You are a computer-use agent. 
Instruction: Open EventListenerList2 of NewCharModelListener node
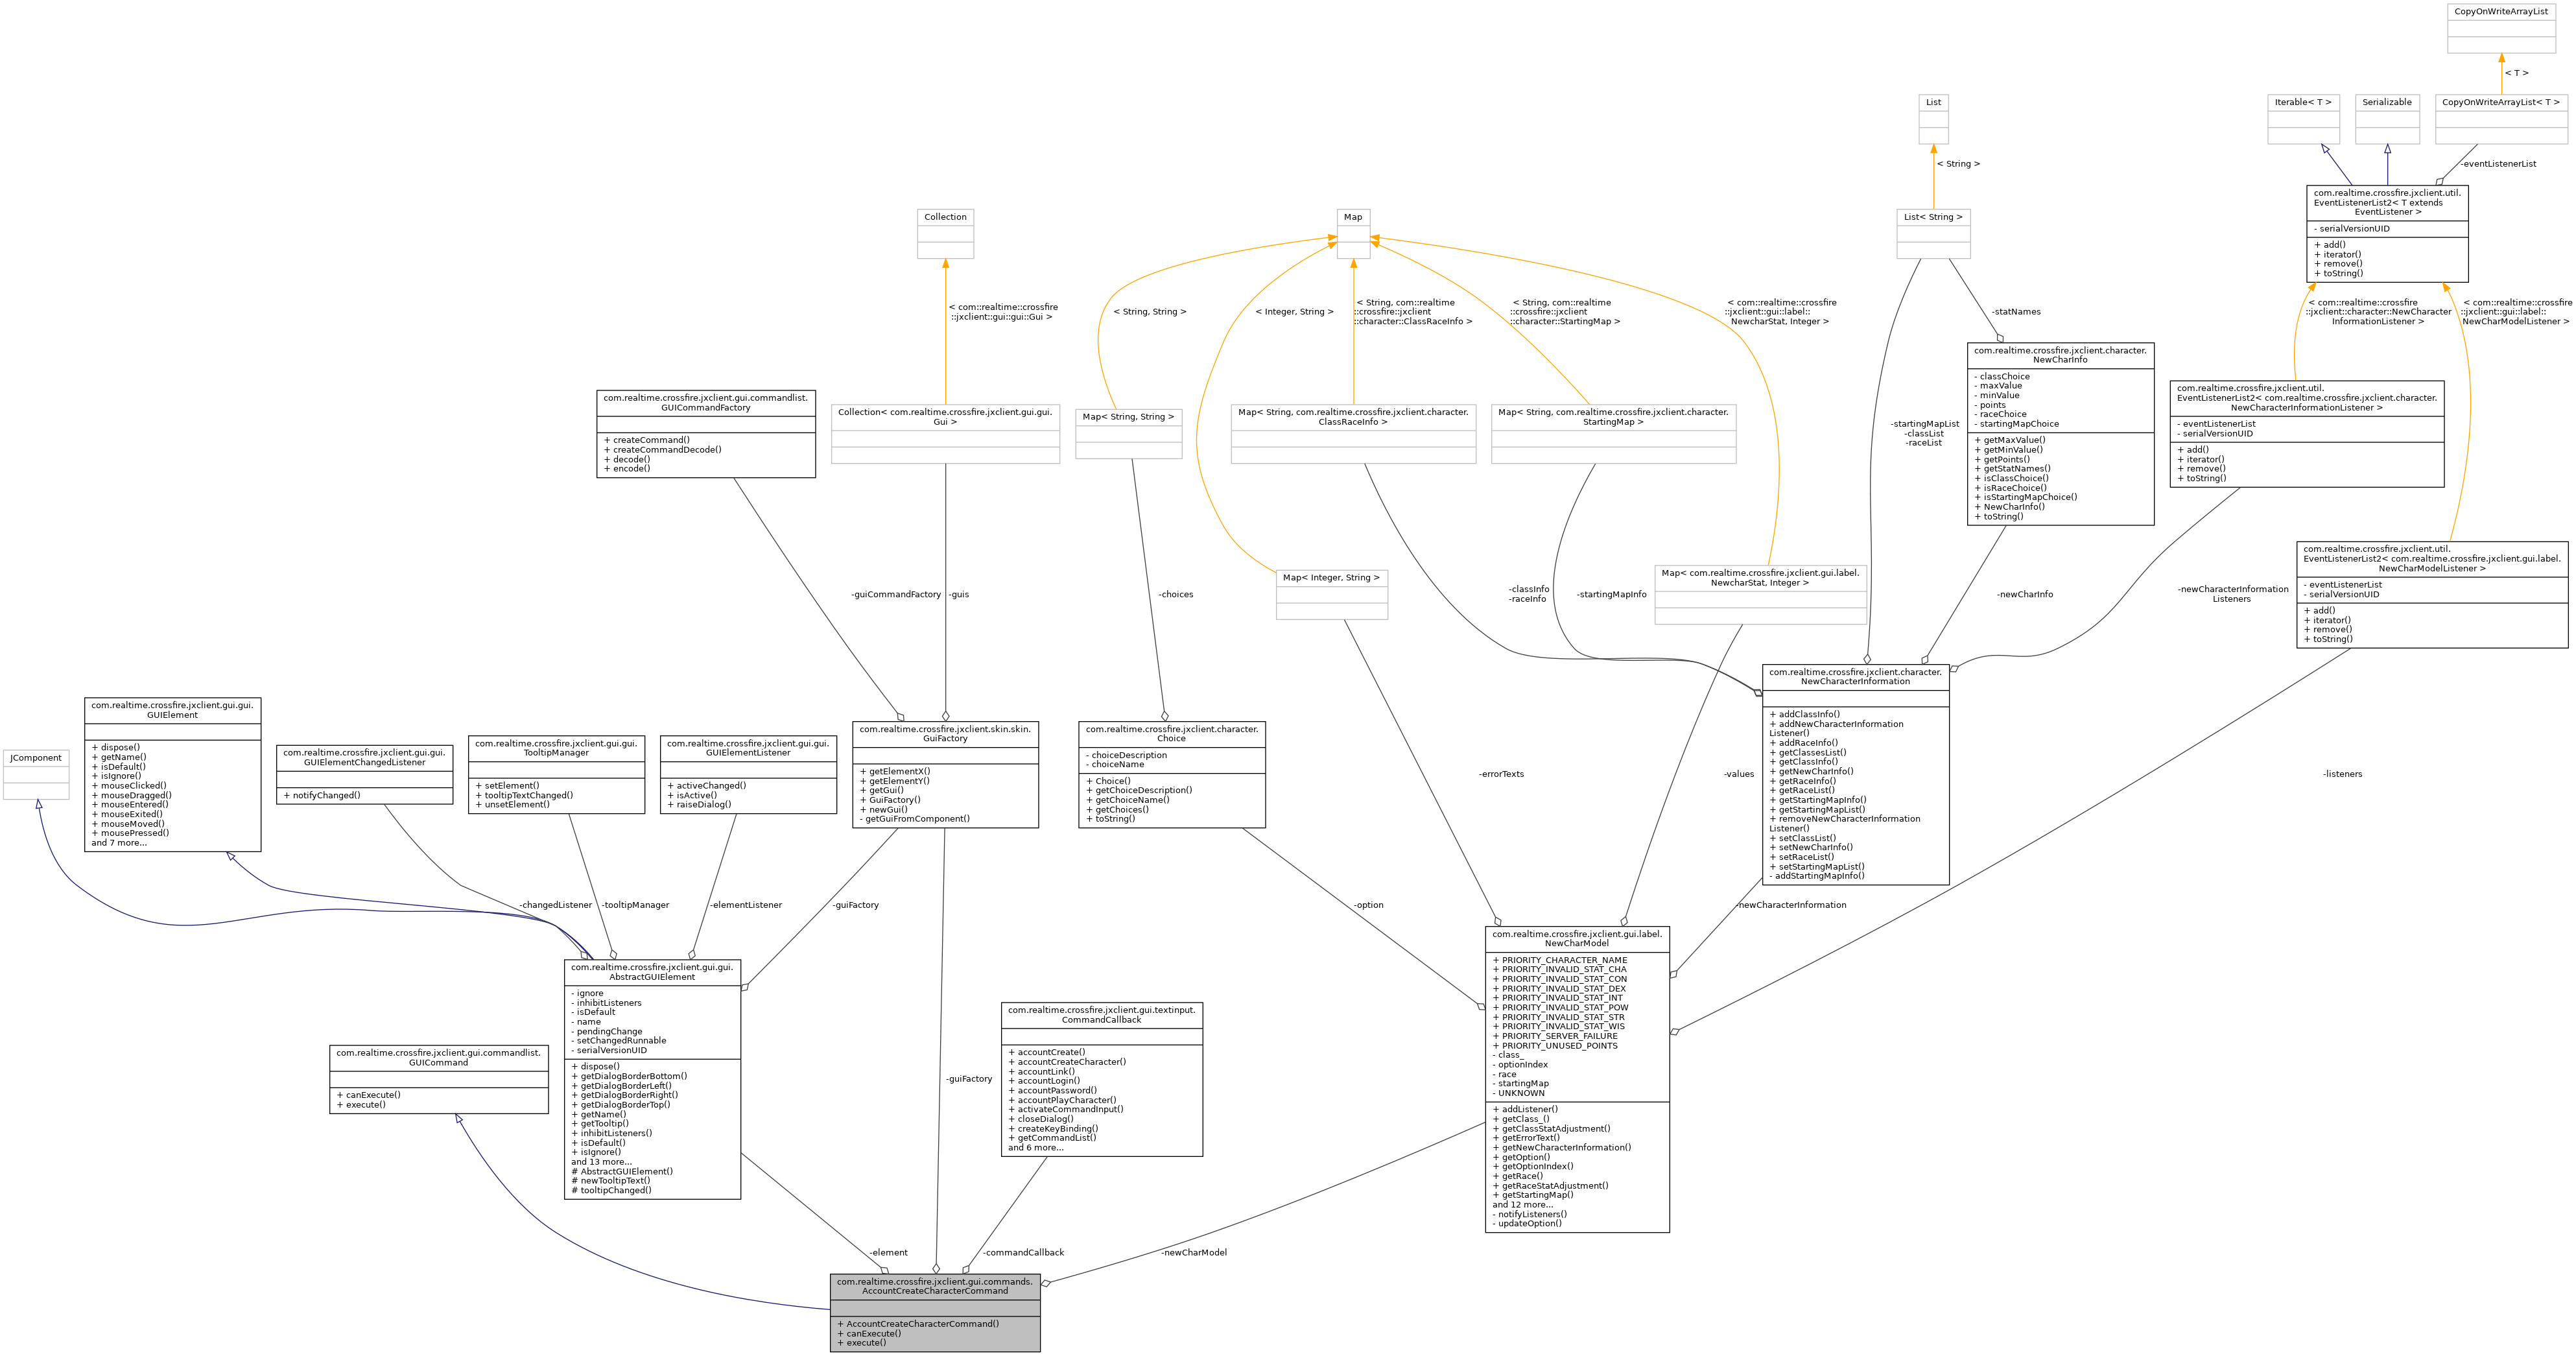click(2432, 594)
